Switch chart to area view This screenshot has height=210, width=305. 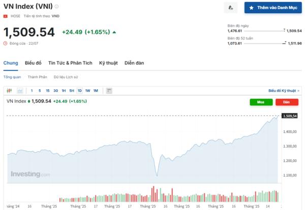point(20,91)
